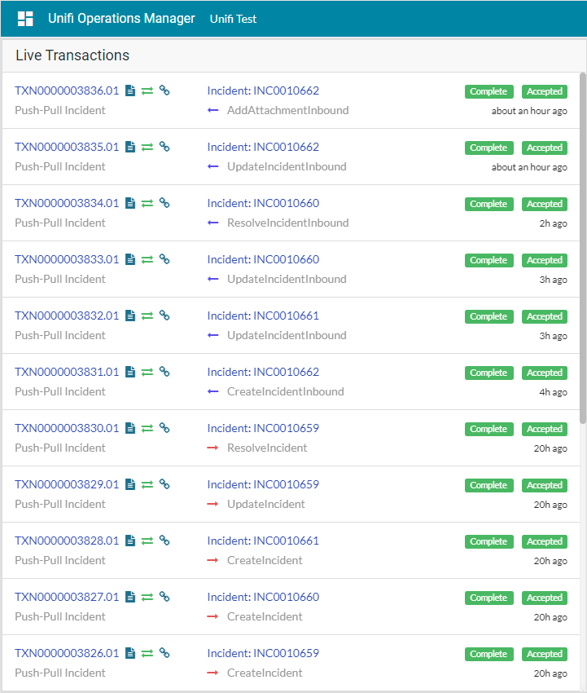Click the vertical scrollbar of Live Transactions
Screen dimensions: 587x693
581,245
